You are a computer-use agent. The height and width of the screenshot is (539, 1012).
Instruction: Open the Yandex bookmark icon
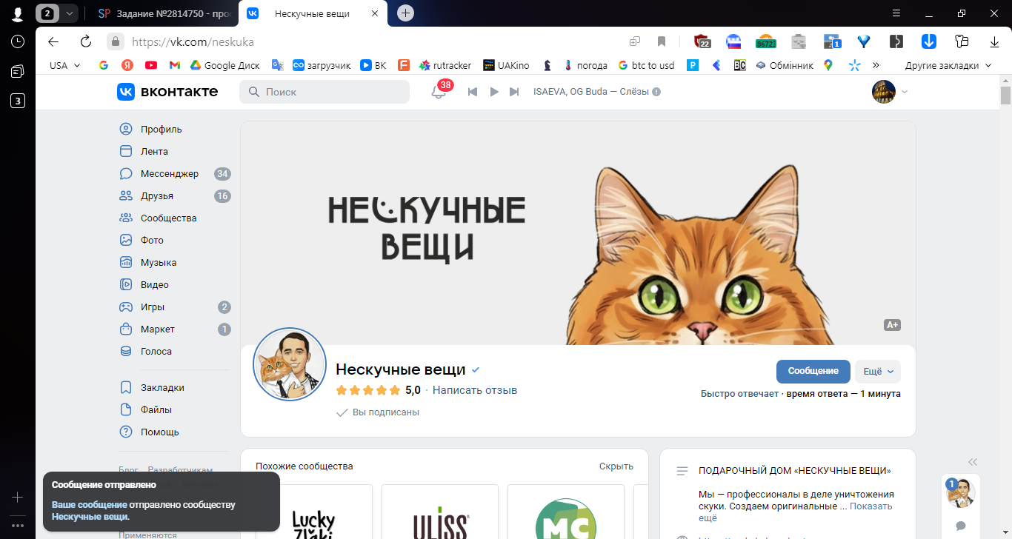click(x=127, y=65)
